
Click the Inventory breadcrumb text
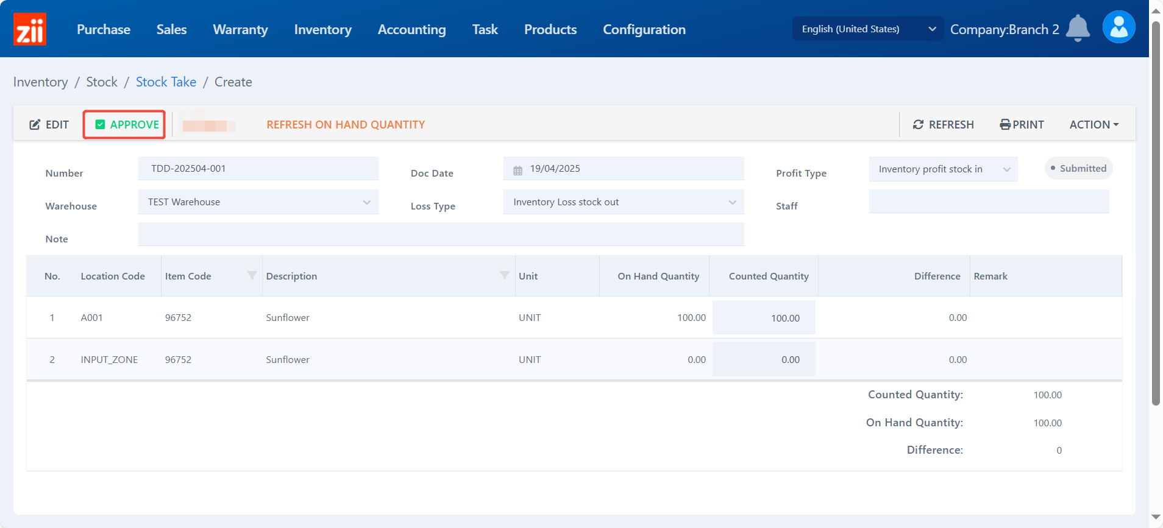click(40, 82)
